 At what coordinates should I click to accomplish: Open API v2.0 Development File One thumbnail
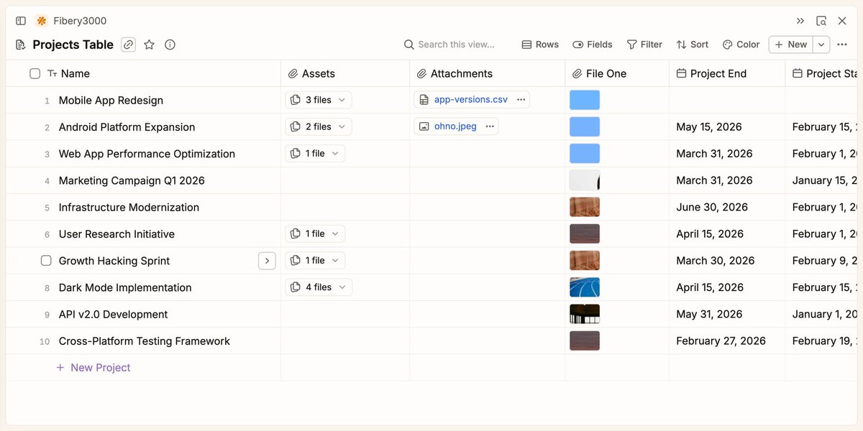[x=585, y=314]
